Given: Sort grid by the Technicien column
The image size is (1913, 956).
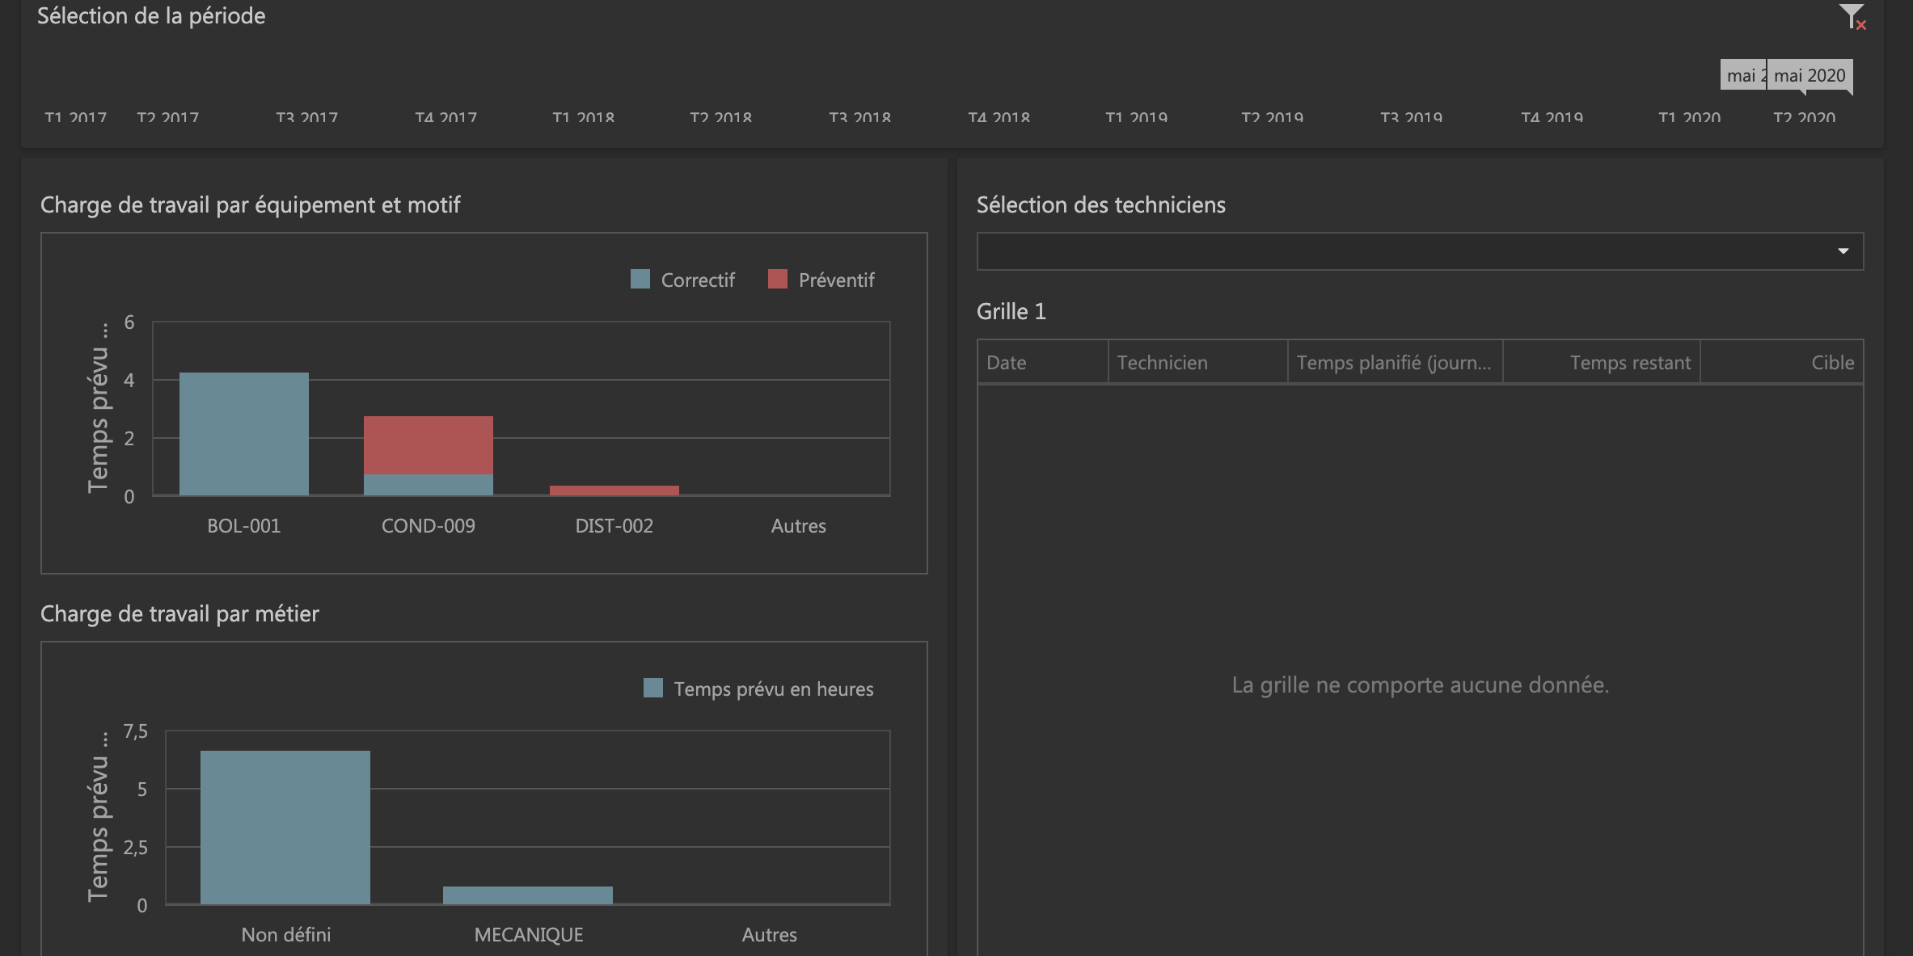Looking at the screenshot, I should 1197,362.
